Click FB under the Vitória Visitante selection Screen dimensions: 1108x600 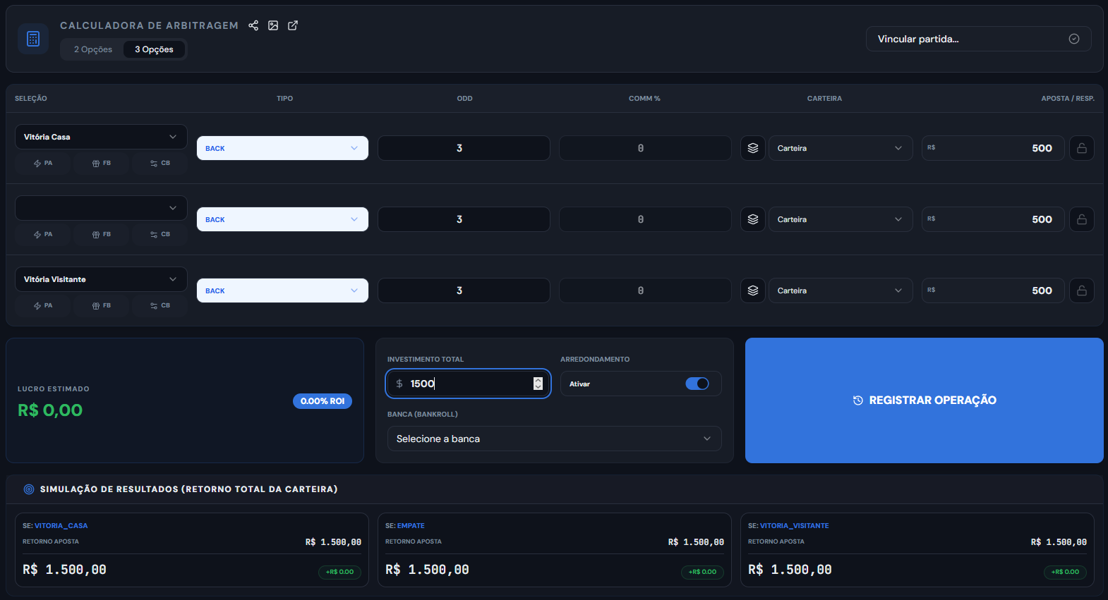click(102, 305)
